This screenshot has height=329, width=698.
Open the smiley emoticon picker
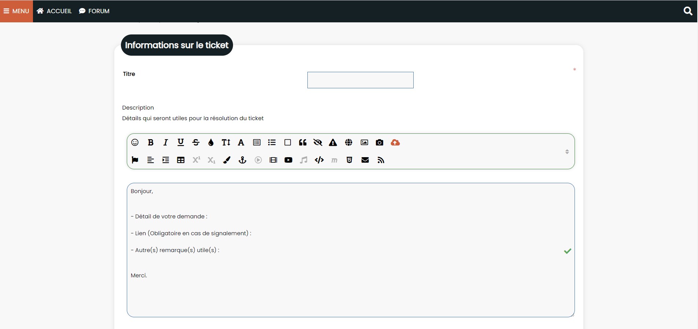pos(135,143)
